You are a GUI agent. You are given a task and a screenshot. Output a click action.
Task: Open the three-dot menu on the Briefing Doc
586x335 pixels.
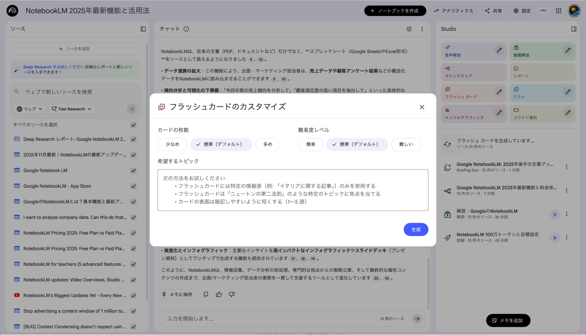point(567,167)
